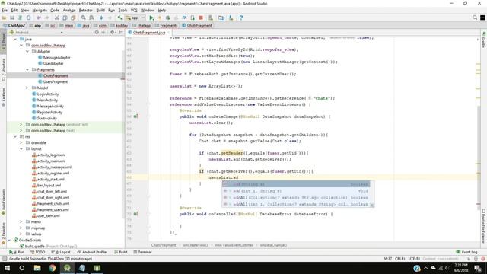Open fragment_chats.xml layout file
This screenshot has height=274, width=487.
53,203
